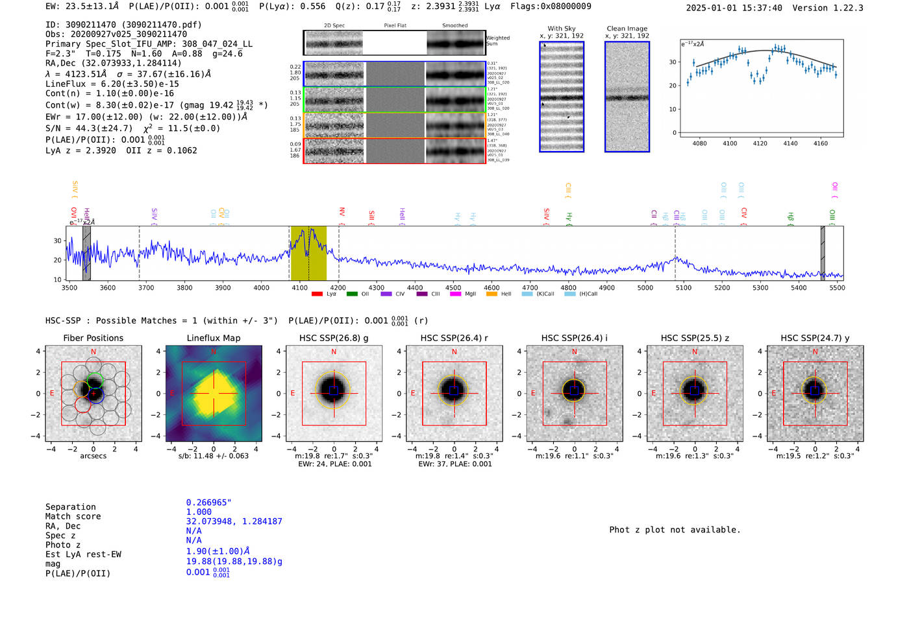The height and width of the screenshot is (618, 909).
Task: Click the 'Flags:0x08000009' header text
Action: pos(551,6)
